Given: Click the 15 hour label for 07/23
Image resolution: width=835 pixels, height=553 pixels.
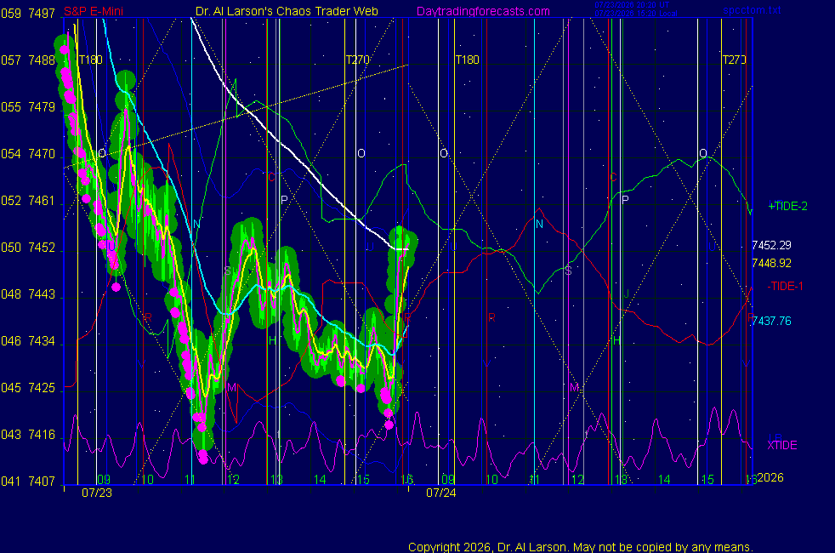Looking at the screenshot, I should [363, 480].
